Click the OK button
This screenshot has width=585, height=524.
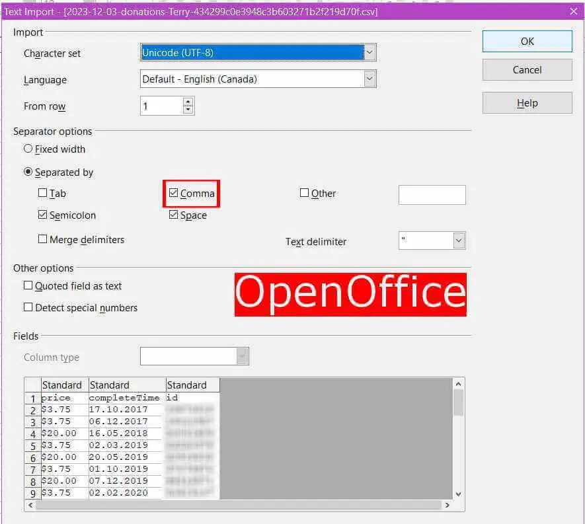(x=527, y=41)
